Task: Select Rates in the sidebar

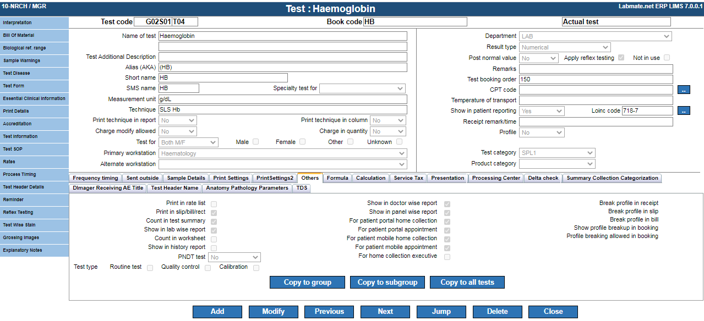Action: pos(34,162)
